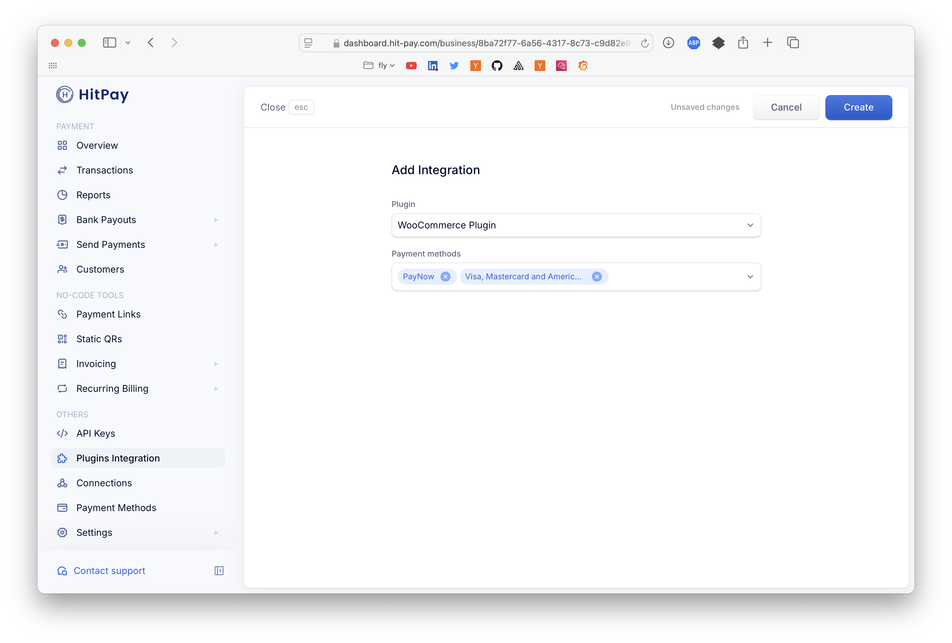Viewport: 952px width, 643px height.
Task: Reload the page
Action: pos(644,43)
